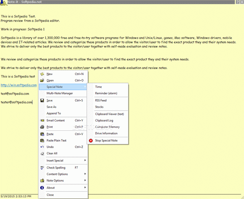Choose RSS Feed special note

(108, 100)
